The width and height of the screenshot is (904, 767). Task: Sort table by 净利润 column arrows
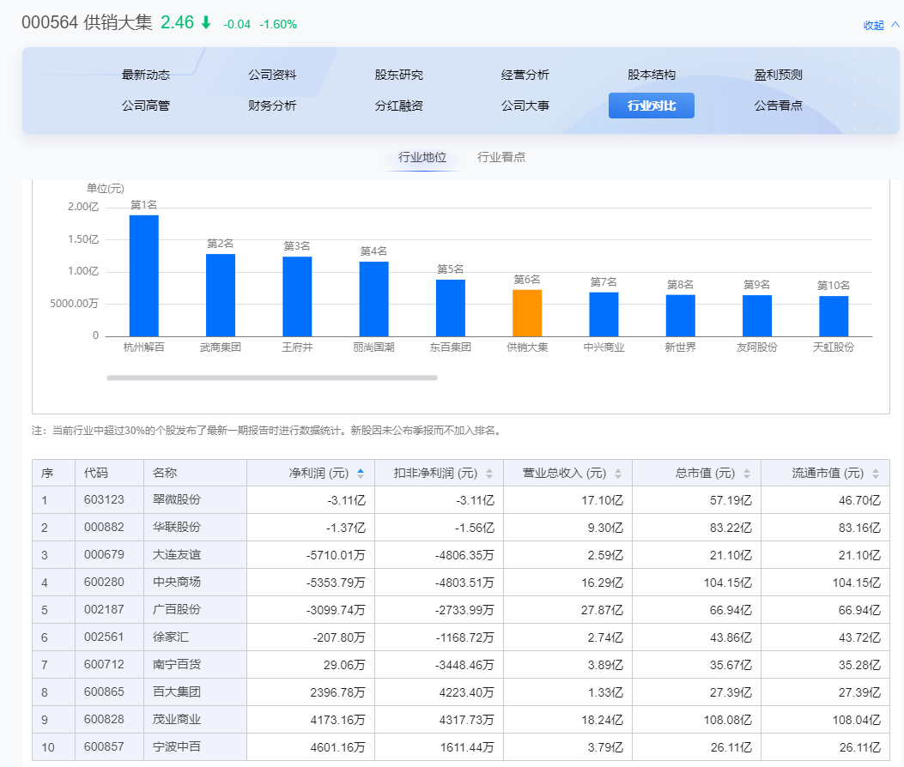[361, 474]
